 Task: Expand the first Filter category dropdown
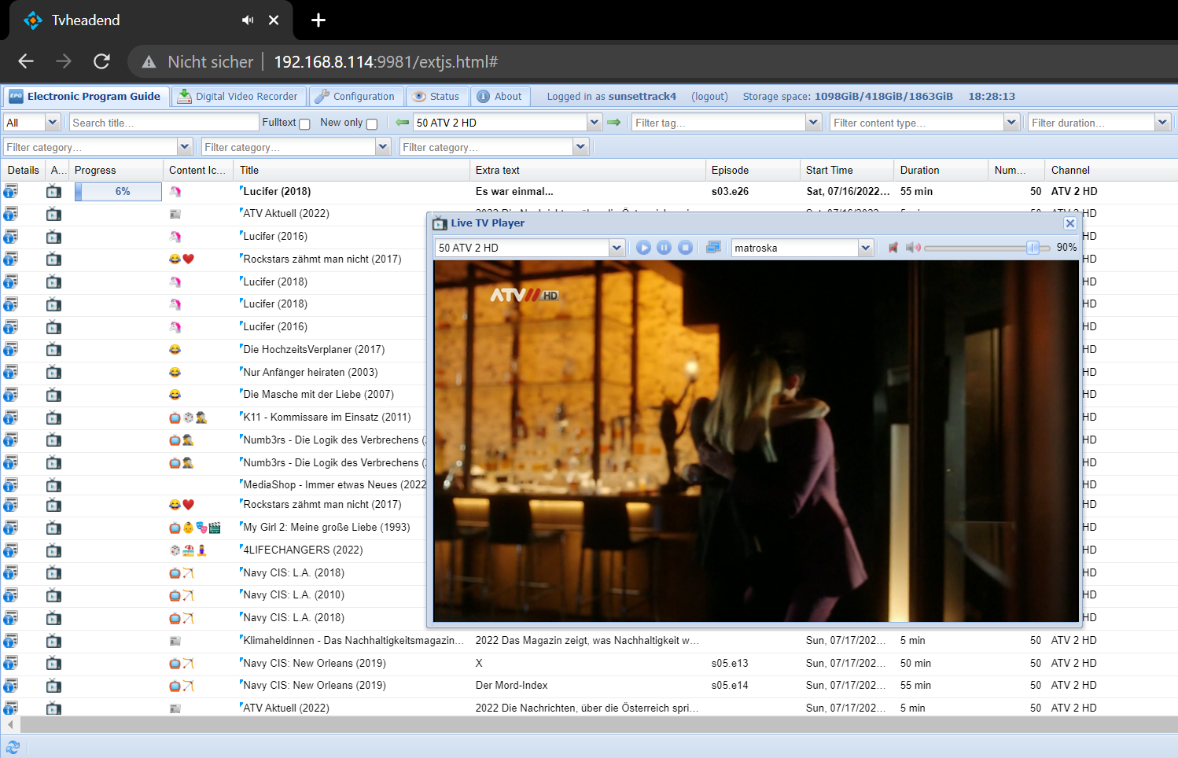185,146
